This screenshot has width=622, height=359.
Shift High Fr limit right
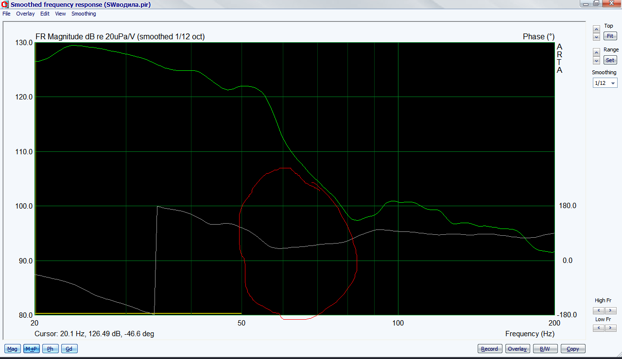[610, 310]
